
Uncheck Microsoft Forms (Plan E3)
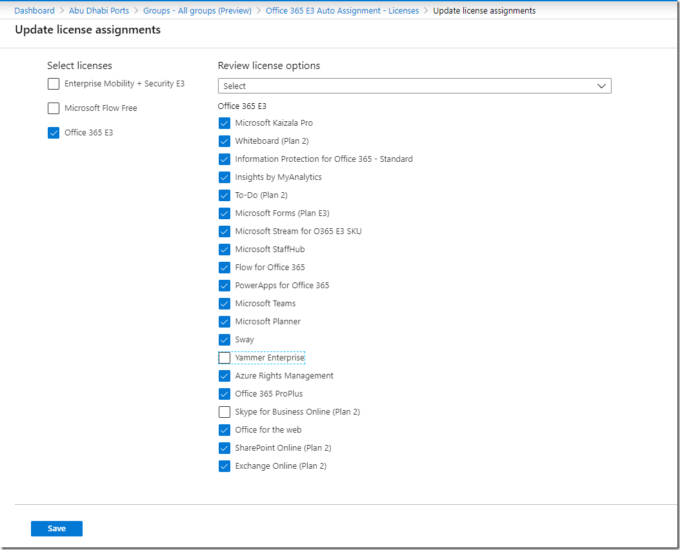225,213
